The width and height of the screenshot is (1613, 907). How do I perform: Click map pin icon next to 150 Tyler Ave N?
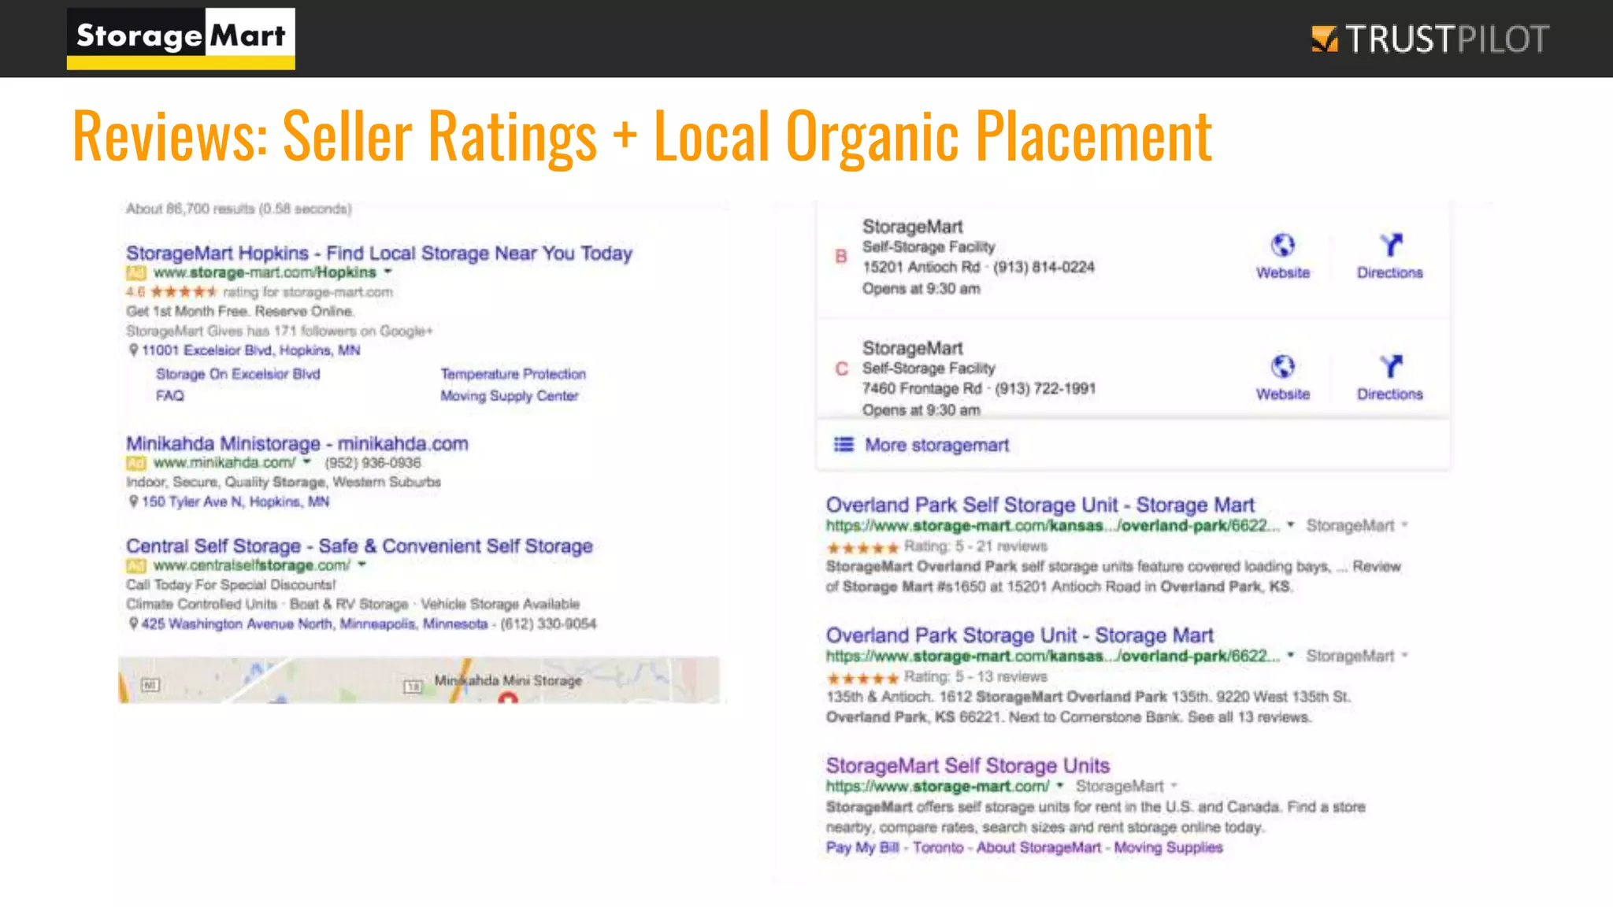133,502
